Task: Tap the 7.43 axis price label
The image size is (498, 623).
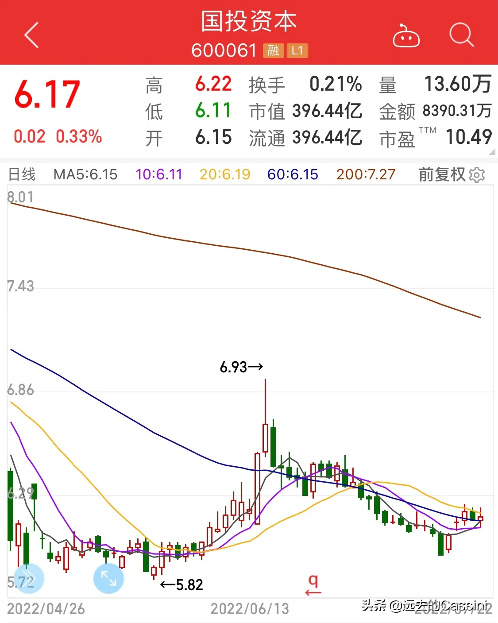Action: [x=20, y=286]
